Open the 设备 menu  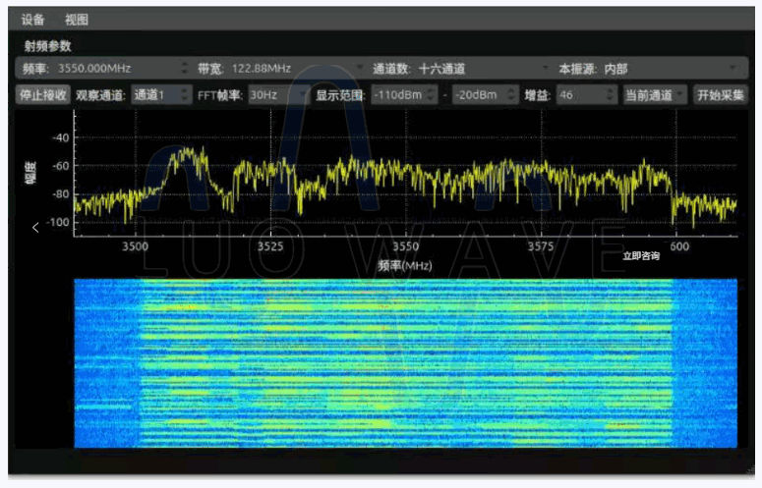(33, 20)
